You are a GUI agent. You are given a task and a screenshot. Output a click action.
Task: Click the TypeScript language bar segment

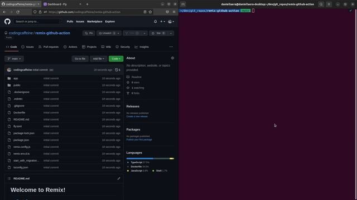point(140,158)
